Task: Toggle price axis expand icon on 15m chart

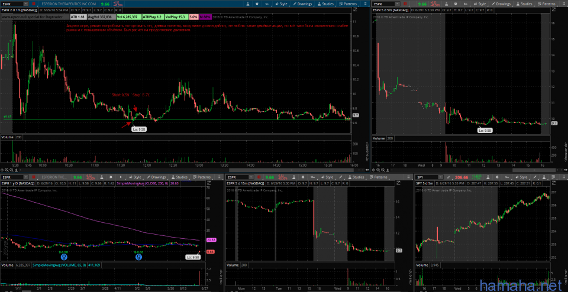Action: (x=398, y=183)
